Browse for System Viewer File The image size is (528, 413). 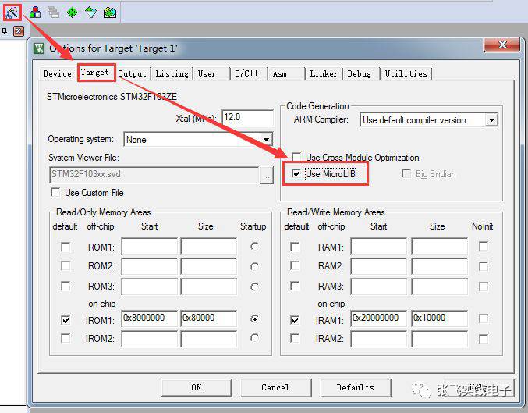267,175
